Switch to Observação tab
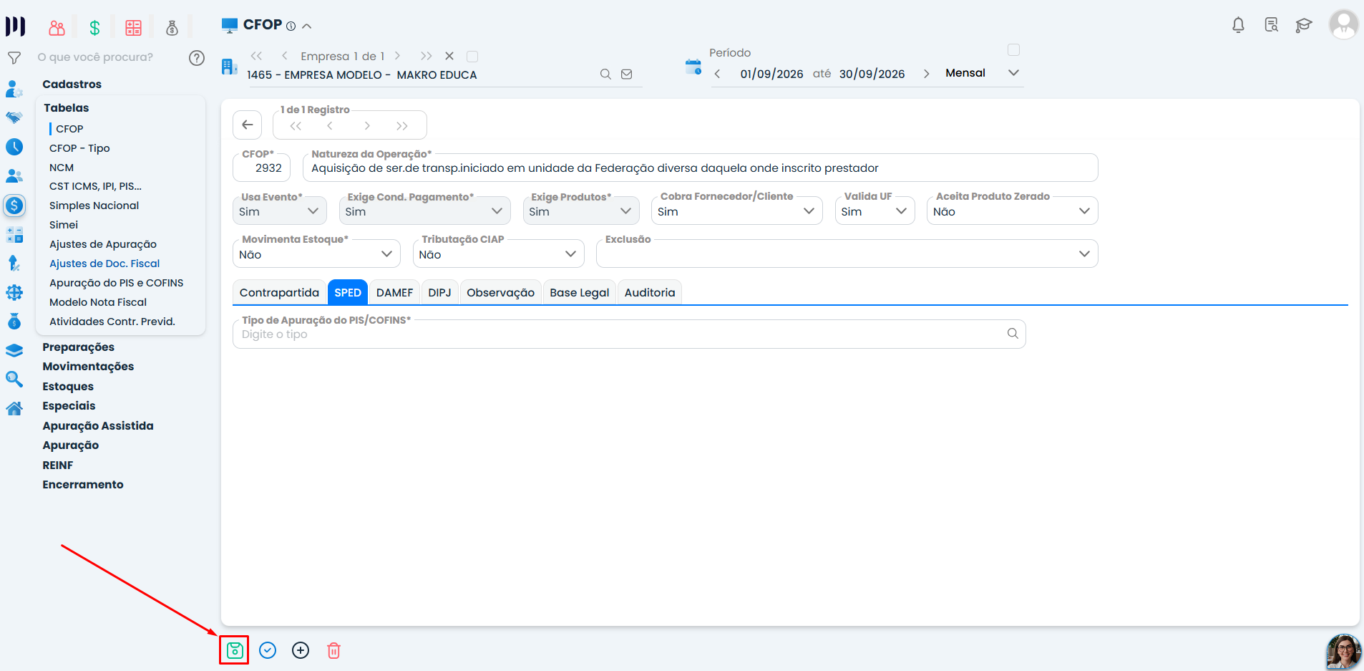The image size is (1364, 671). click(500, 292)
